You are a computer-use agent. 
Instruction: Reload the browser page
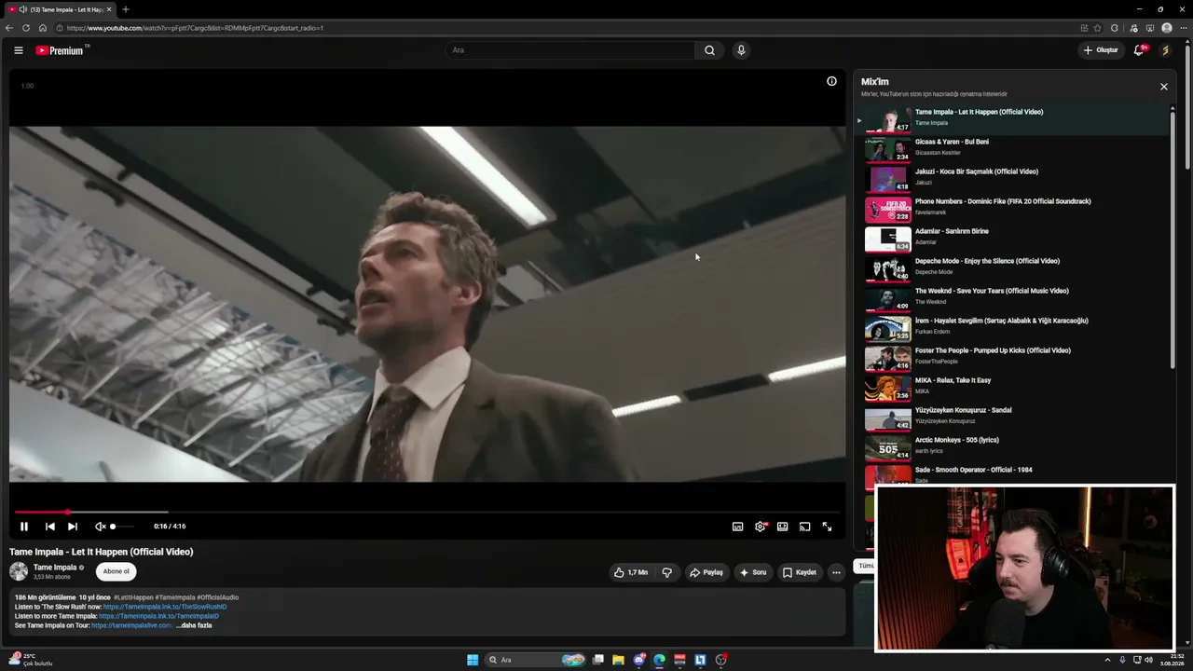[x=26, y=28]
